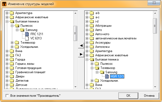Screen dimensions: 162x102
Task: Select FRC 1211 document icon in left tree
Action: point(27,34)
